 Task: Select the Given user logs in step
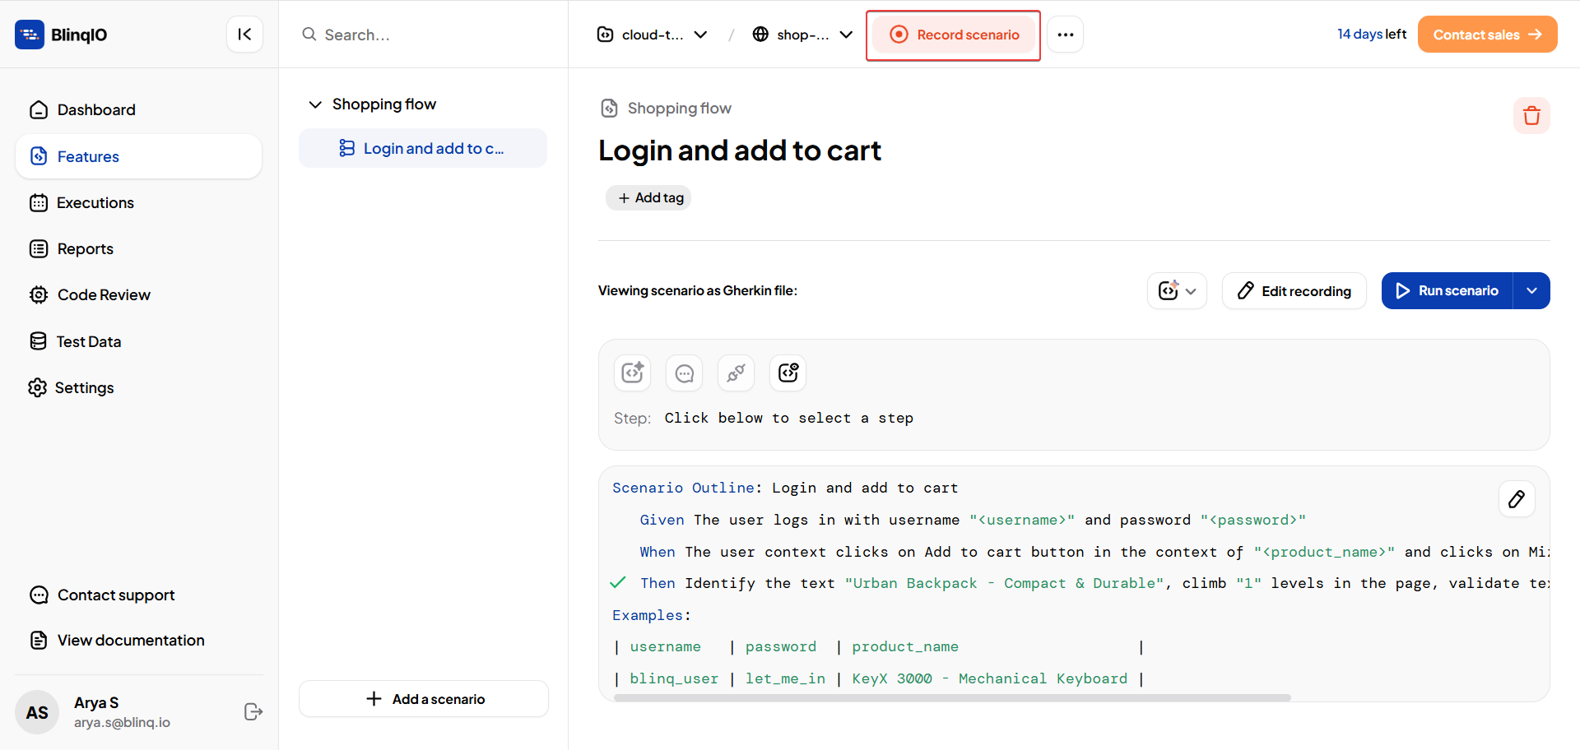pos(973,520)
